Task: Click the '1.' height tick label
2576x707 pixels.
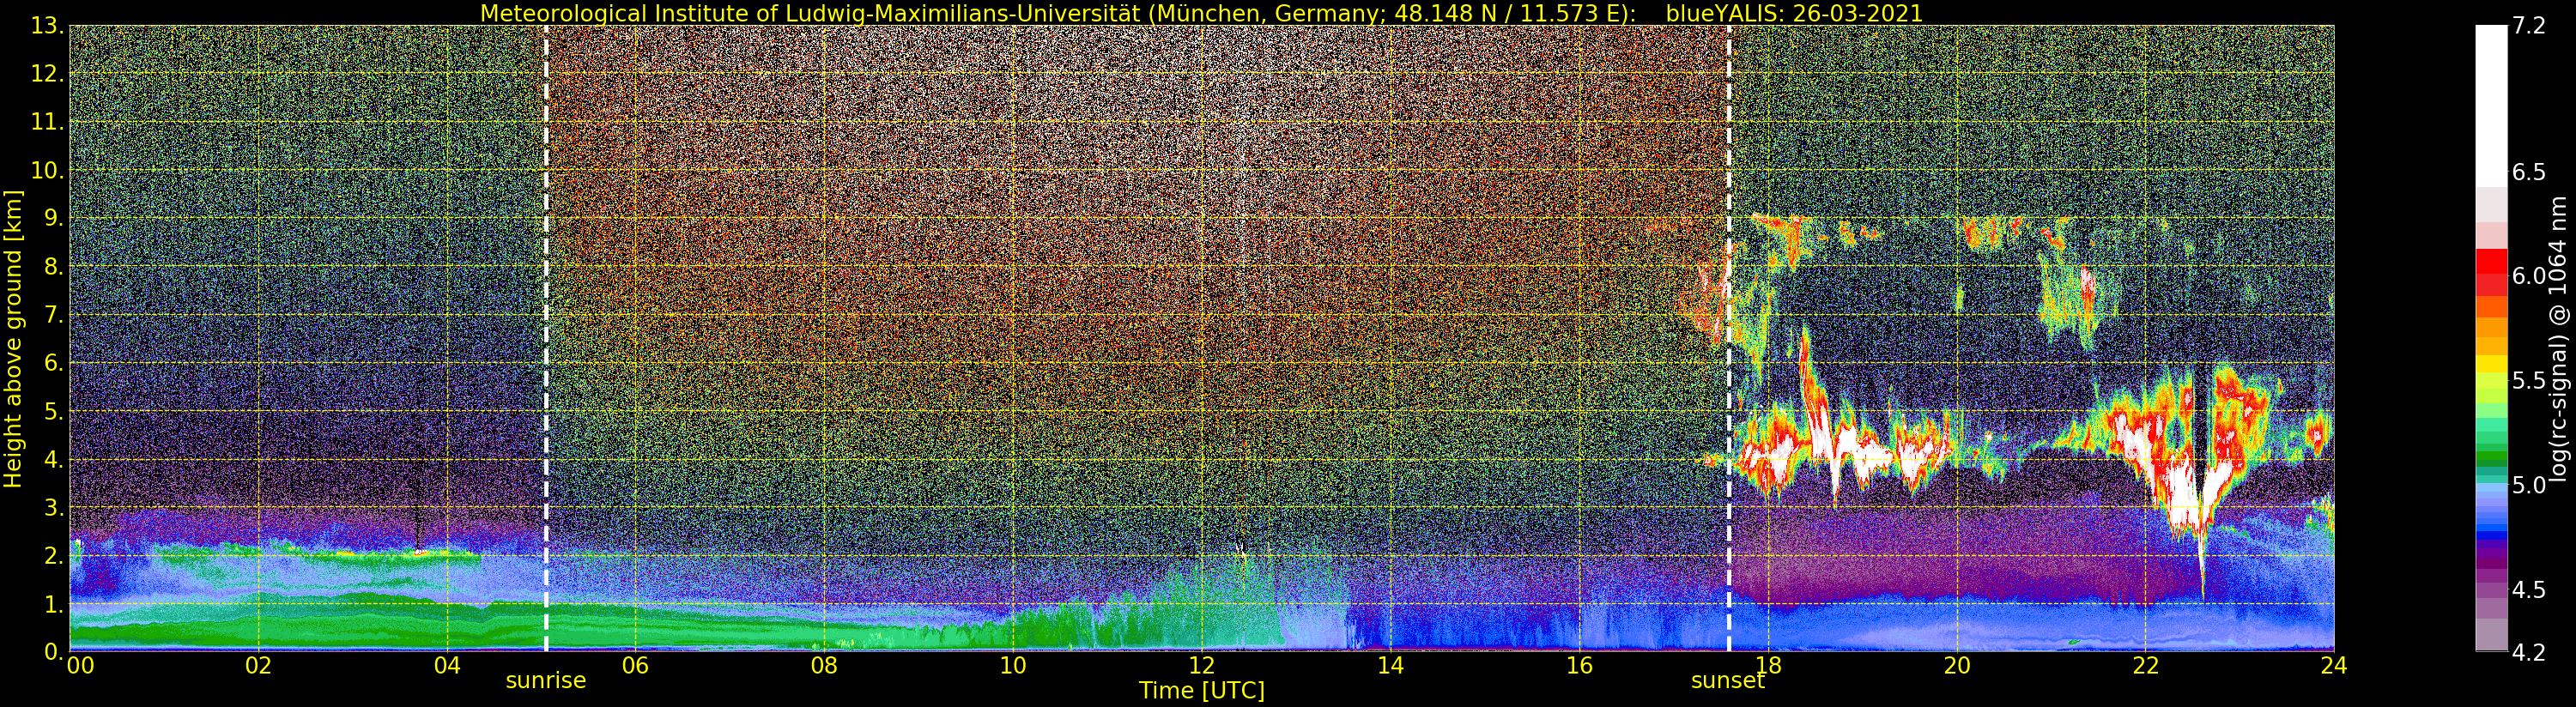Action: point(54,603)
